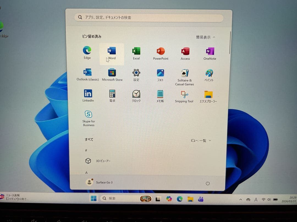
Task: Open the ビュー: 一覧 view dropdown
Action: [x=201, y=140]
